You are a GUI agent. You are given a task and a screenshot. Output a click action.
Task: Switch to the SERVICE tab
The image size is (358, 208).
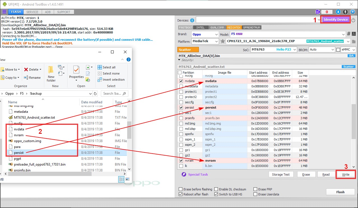pos(32,12)
